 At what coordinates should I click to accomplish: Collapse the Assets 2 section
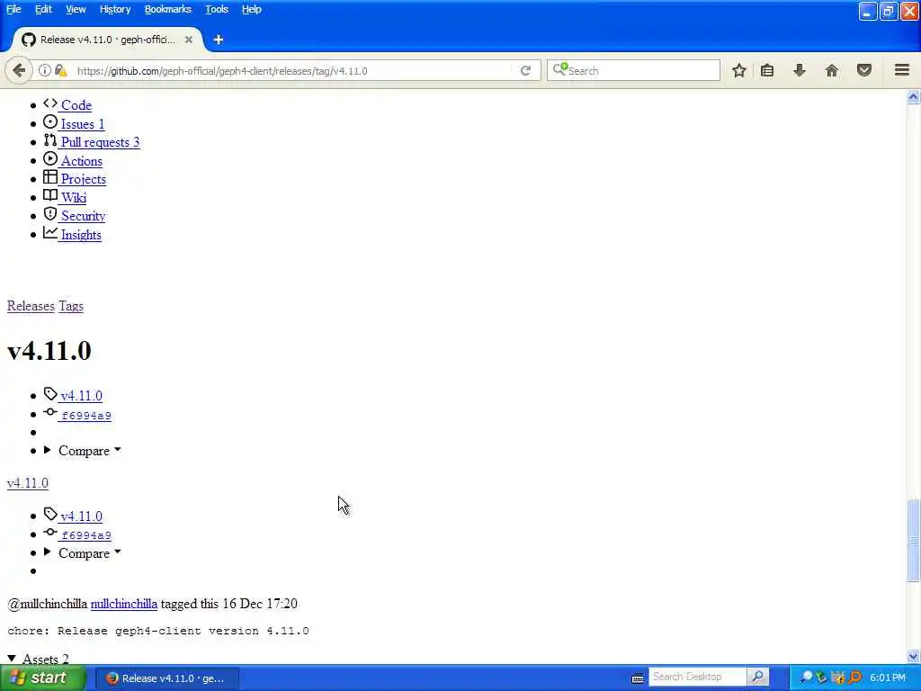coord(38,659)
